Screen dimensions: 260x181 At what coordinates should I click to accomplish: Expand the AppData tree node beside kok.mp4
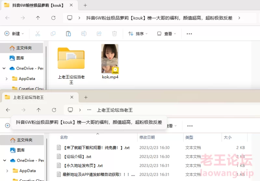[x=7, y=79]
